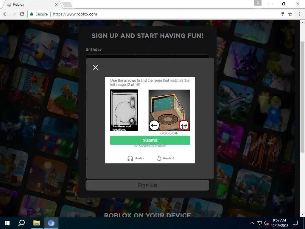Open the Action Center notifications icon
The image size is (305, 229).
click(x=295, y=223)
